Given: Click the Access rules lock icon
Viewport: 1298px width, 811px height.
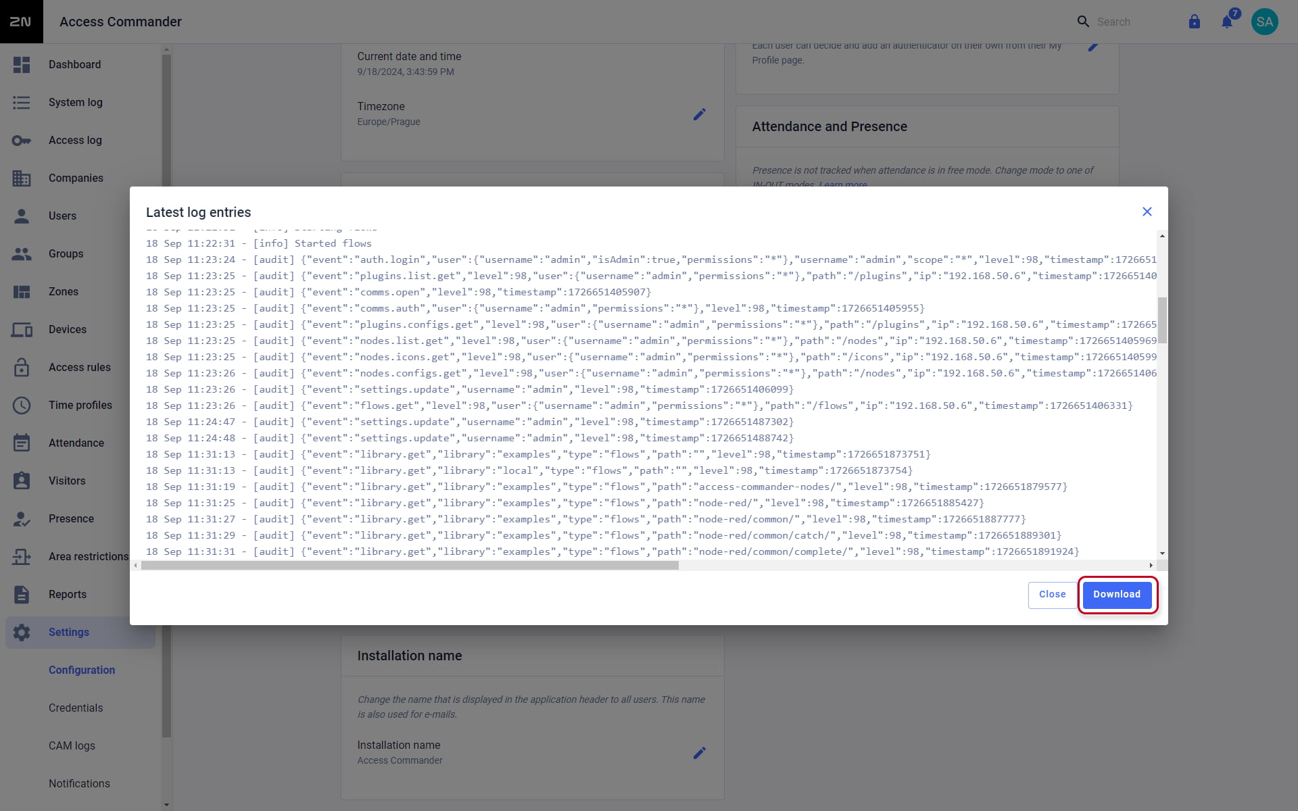Looking at the screenshot, I should (x=22, y=367).
